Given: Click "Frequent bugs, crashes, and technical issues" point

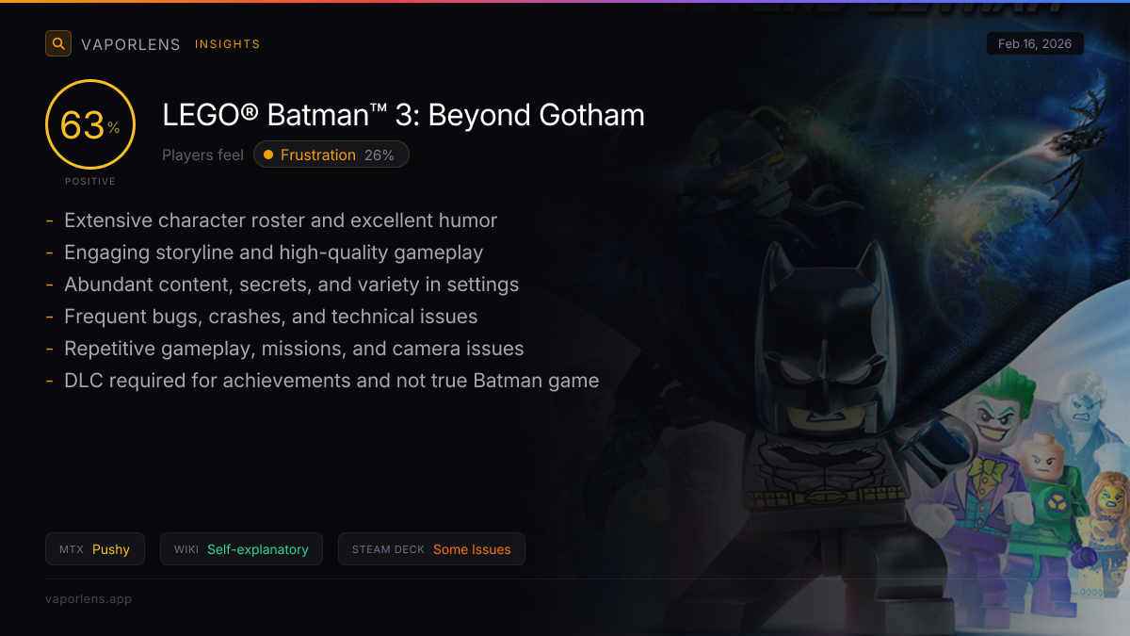Looking at the screenshot, I should click(270, 317).
